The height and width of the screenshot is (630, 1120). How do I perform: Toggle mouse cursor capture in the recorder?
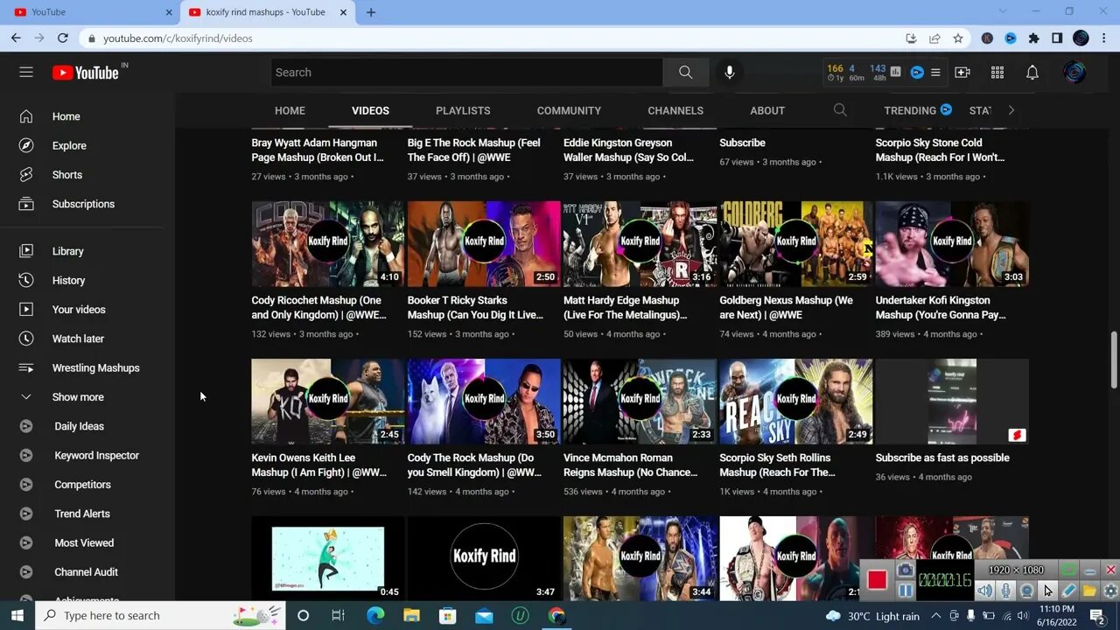pos(1047,591)
